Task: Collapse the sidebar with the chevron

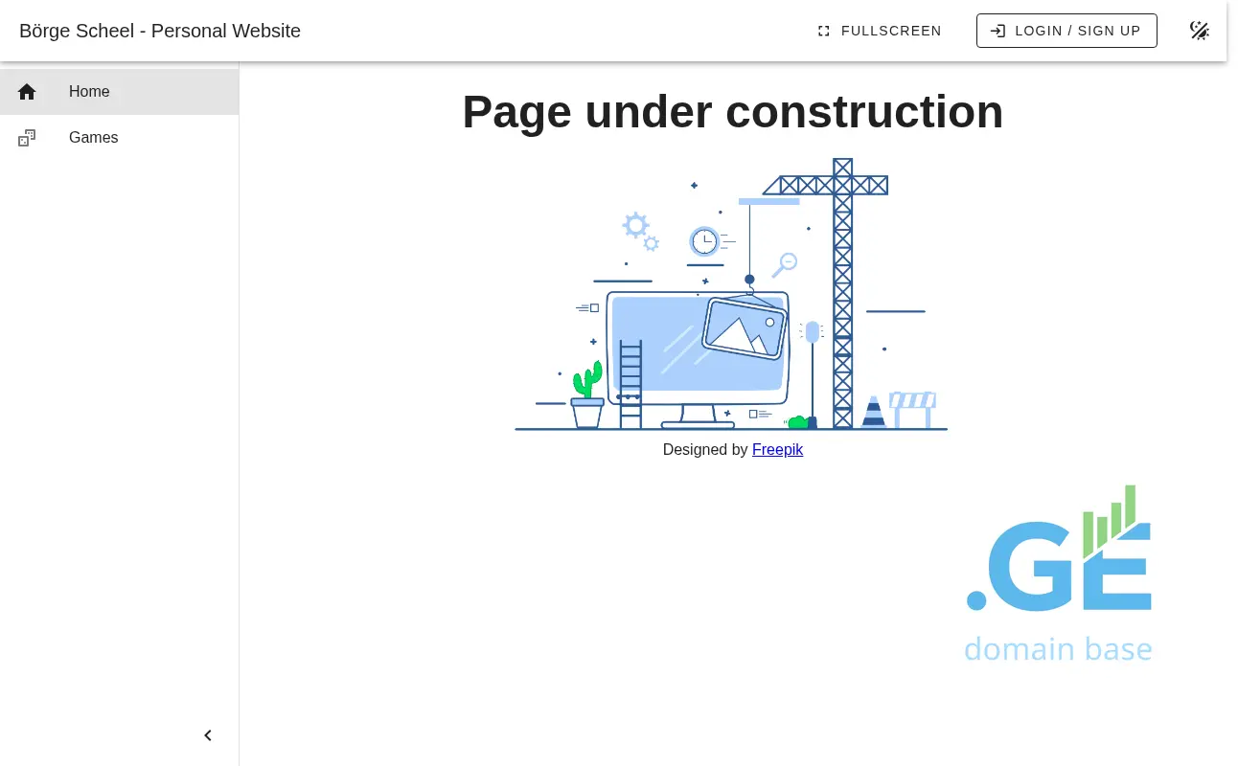Action: [208, 735]
